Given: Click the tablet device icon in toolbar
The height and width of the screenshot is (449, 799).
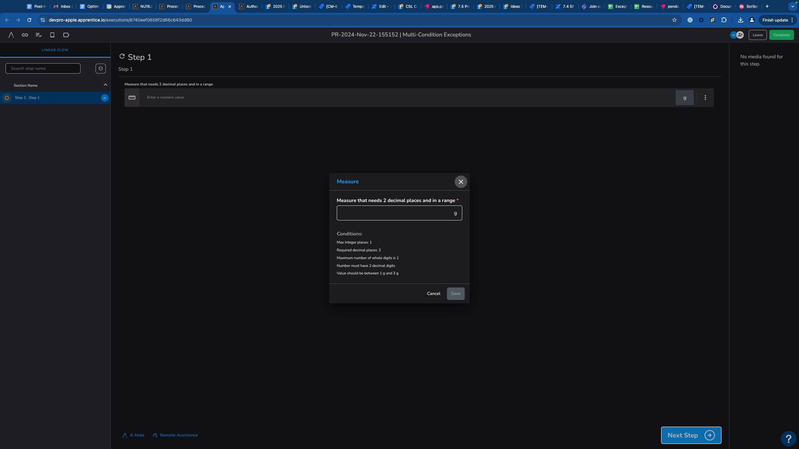Looking at the screenshot, I should coord(52,35).
